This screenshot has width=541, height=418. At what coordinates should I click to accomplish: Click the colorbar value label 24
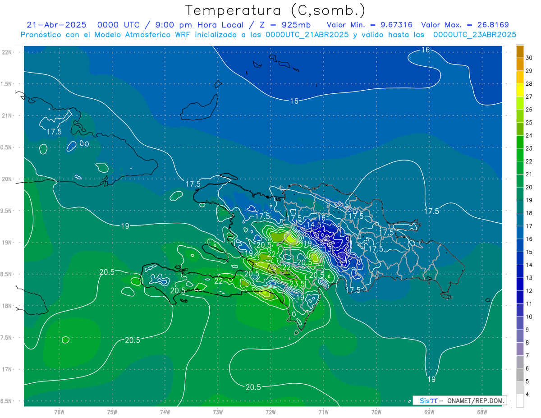tap(529, 135)
